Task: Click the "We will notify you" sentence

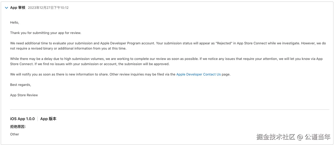Action: (57, 74)
